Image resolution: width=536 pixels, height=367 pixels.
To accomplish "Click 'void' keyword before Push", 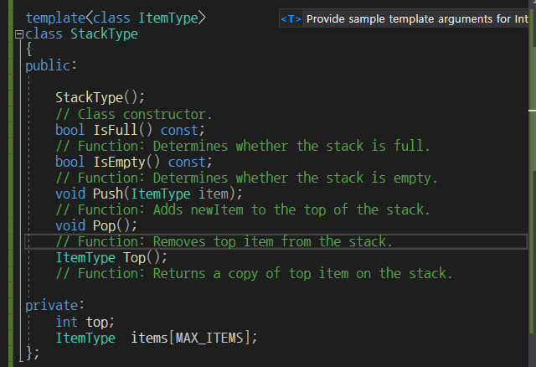I will [x=70, y=194].
